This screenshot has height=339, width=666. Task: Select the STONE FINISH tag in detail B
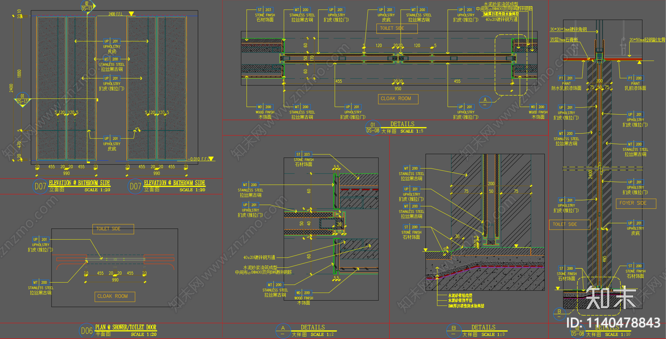coord(411,232)
